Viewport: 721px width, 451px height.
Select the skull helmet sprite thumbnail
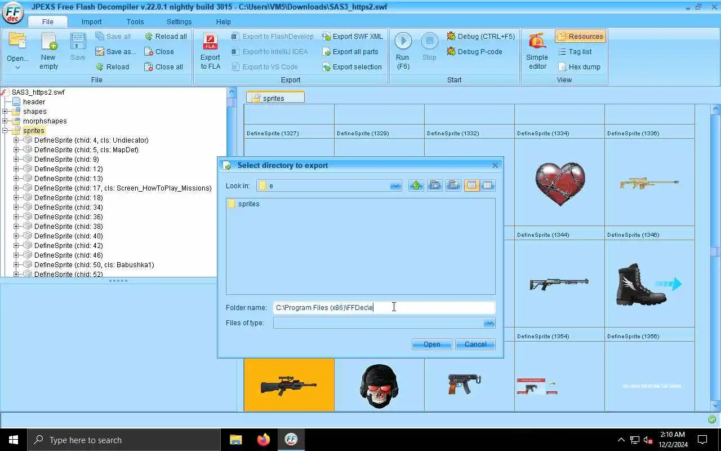coord(379,385)
